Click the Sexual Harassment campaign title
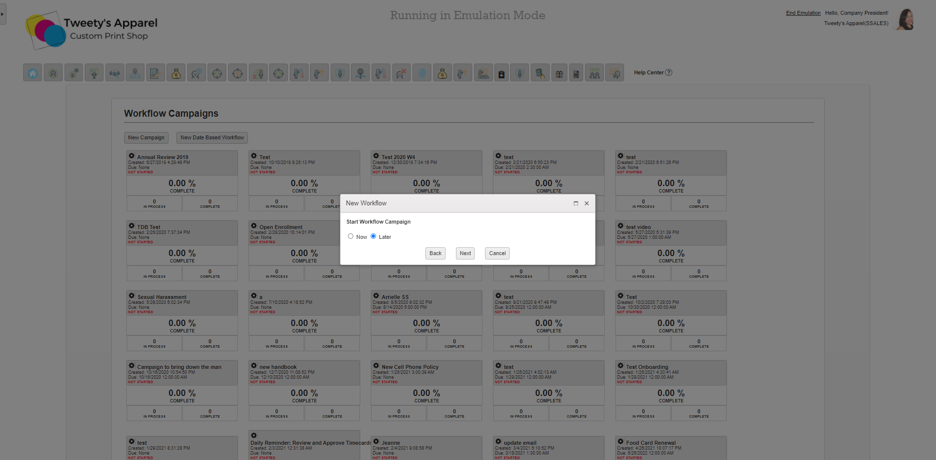 pos(162,297)
